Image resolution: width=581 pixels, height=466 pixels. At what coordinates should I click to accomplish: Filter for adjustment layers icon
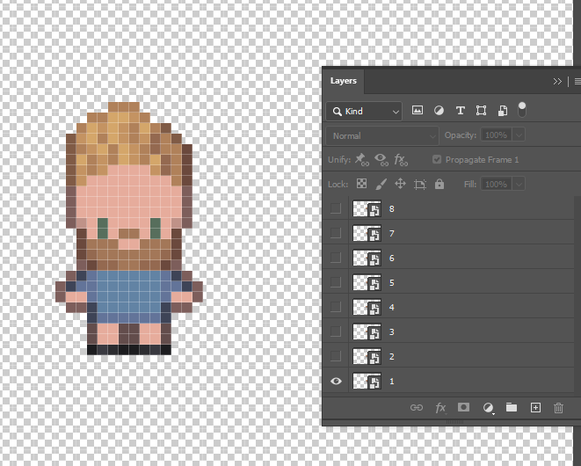click(439, 111)
